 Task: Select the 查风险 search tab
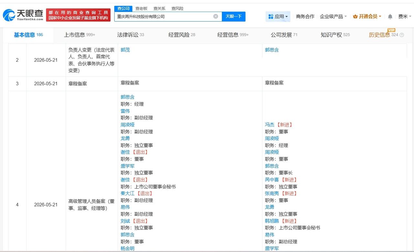(177, 9)
